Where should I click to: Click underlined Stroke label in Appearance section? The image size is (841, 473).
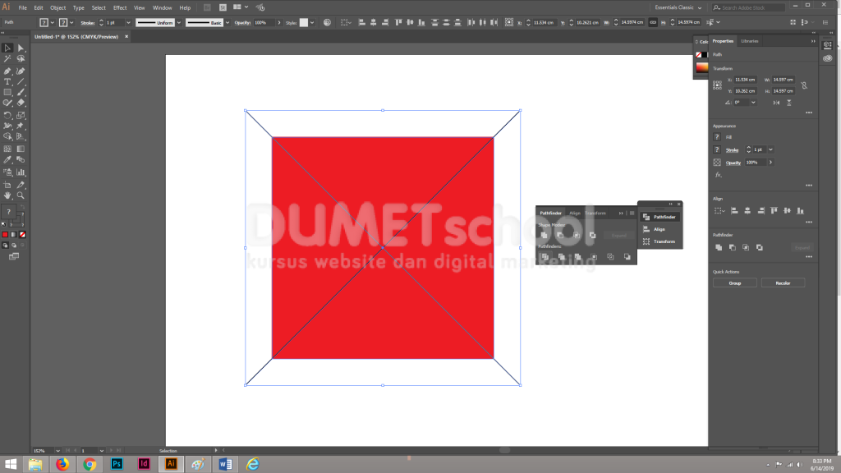(732, 150)
